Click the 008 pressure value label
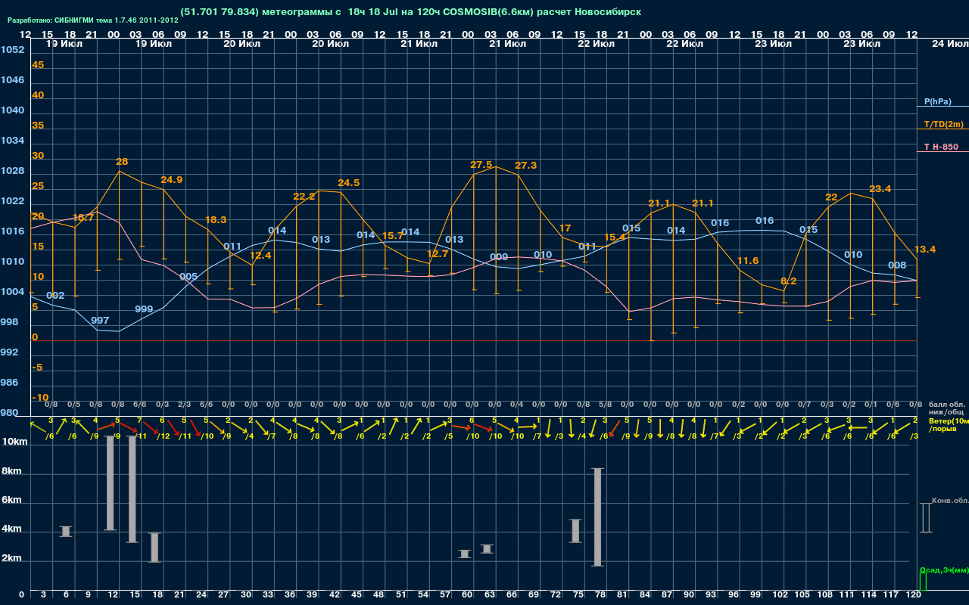Image resolution: width=969 pixels, height=605 pixels. coord(897,265)
